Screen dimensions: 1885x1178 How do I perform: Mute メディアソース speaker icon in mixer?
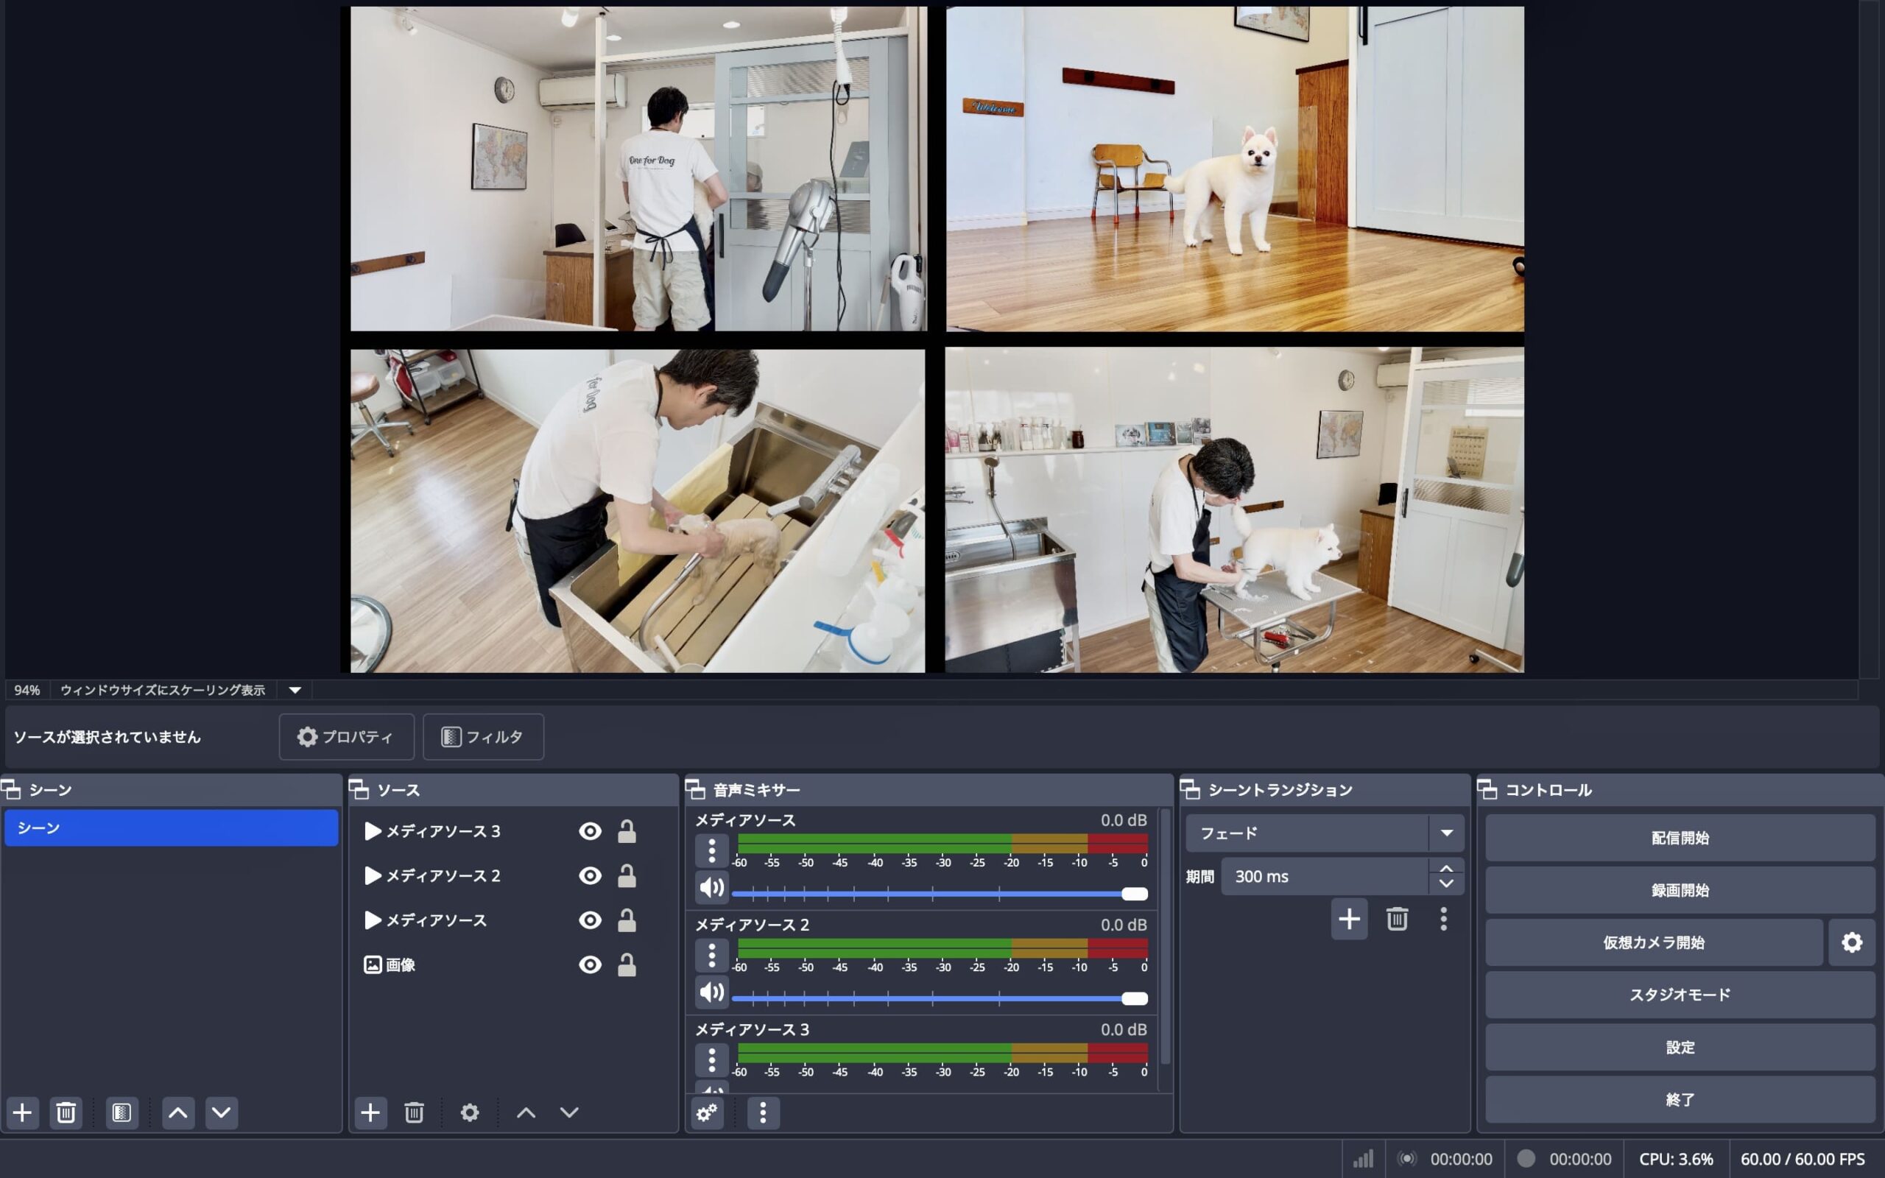coord(711,887)
